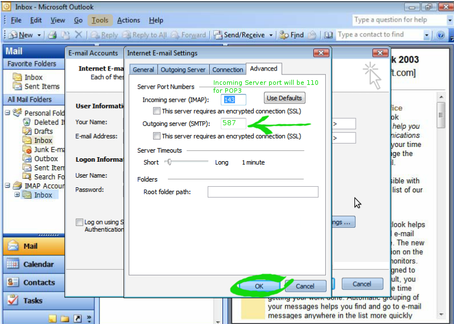The width and height of the screenshot is (454, 324).
Task: Open the File menu
Action: pos(16,20)
